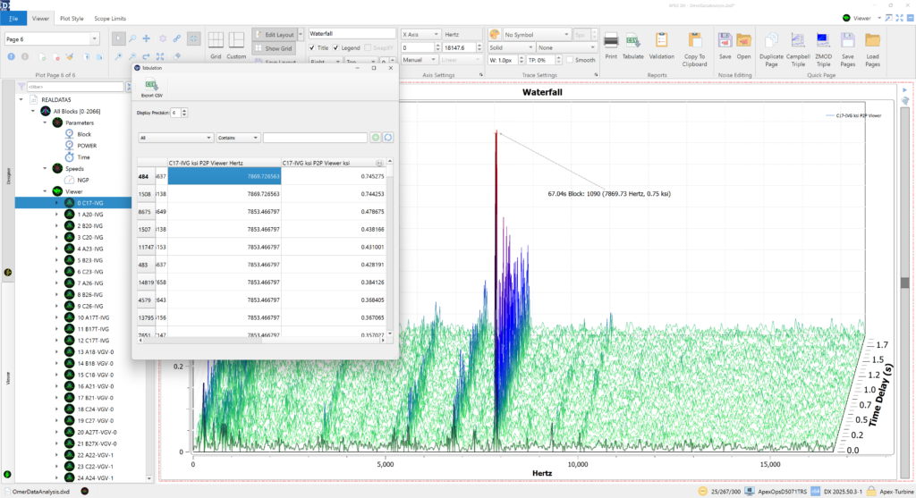Open the Scope Limits tab

click(x=112, y=17)
